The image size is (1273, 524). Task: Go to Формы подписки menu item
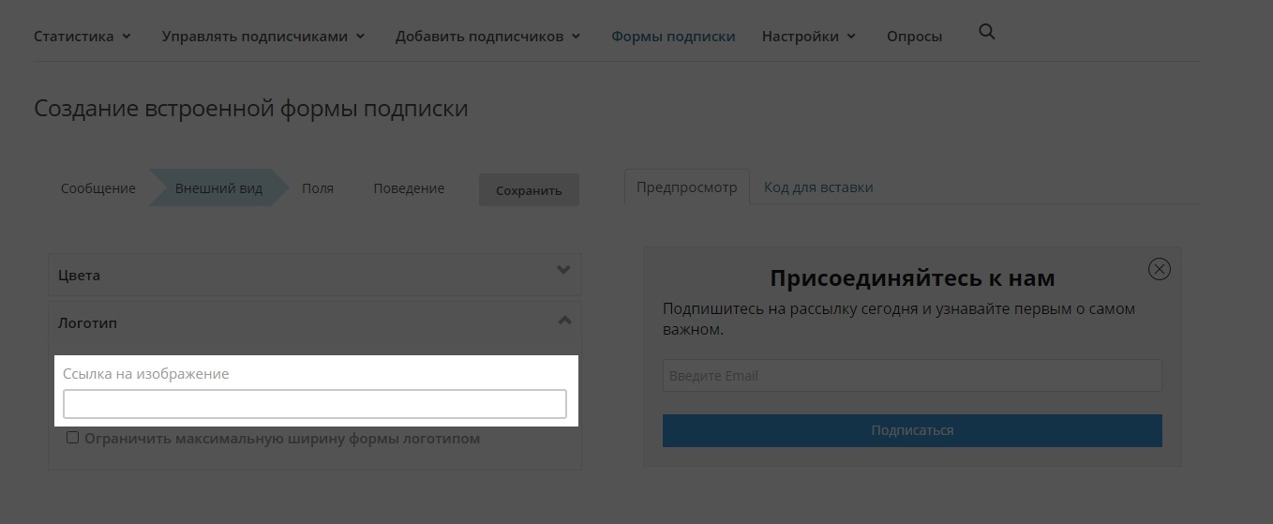point(673,37)
